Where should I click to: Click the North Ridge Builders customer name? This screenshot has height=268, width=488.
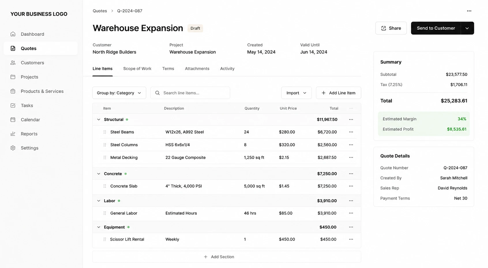coord(114,52)
